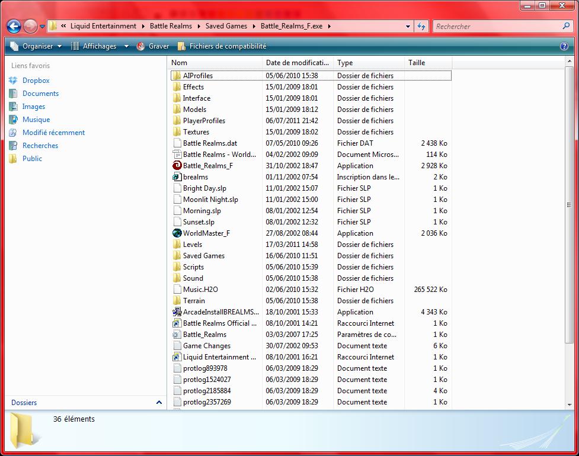The height and width of the screenshot is (456, 579).
Task: Select the Moonlit Night.slp file name
Action: 210,200
